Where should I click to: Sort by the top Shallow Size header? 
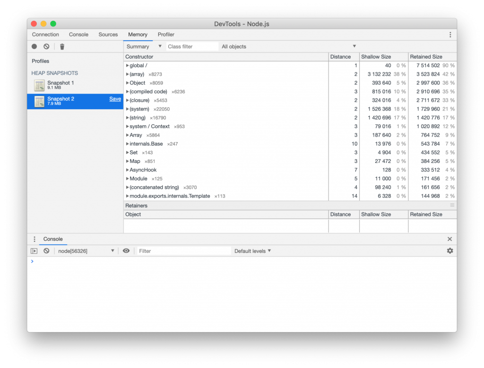coord(384,57)
